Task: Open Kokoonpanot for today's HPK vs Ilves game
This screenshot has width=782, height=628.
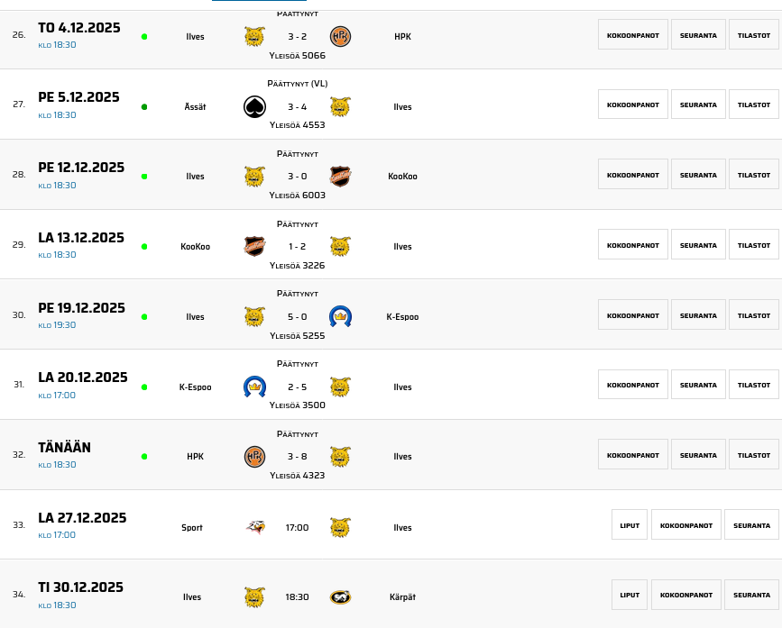Action: [x=632, y=455]
